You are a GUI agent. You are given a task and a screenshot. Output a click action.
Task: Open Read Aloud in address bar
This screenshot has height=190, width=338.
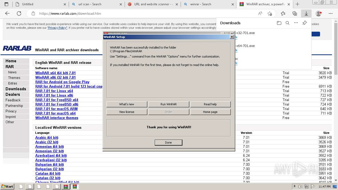coord(260,13)
